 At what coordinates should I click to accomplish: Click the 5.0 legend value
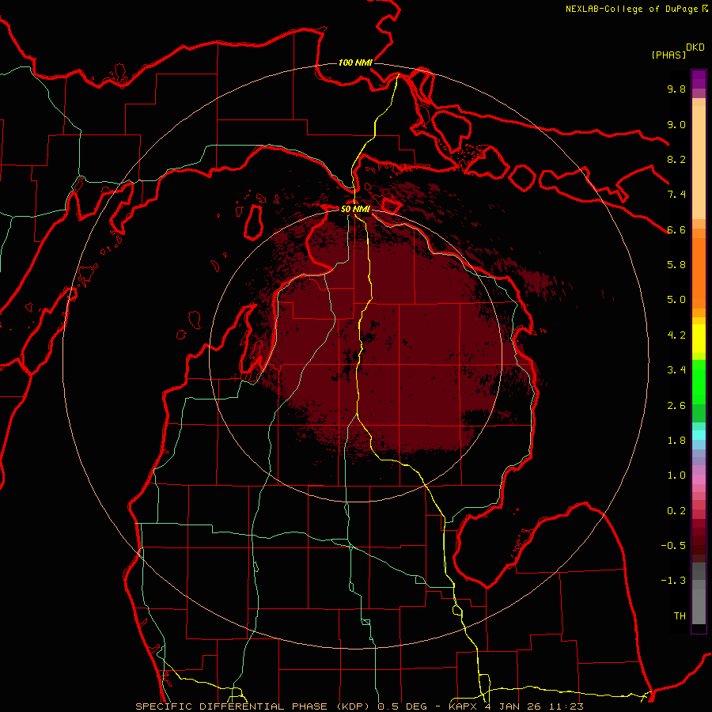pyautogui.click(x=676, y=300)
